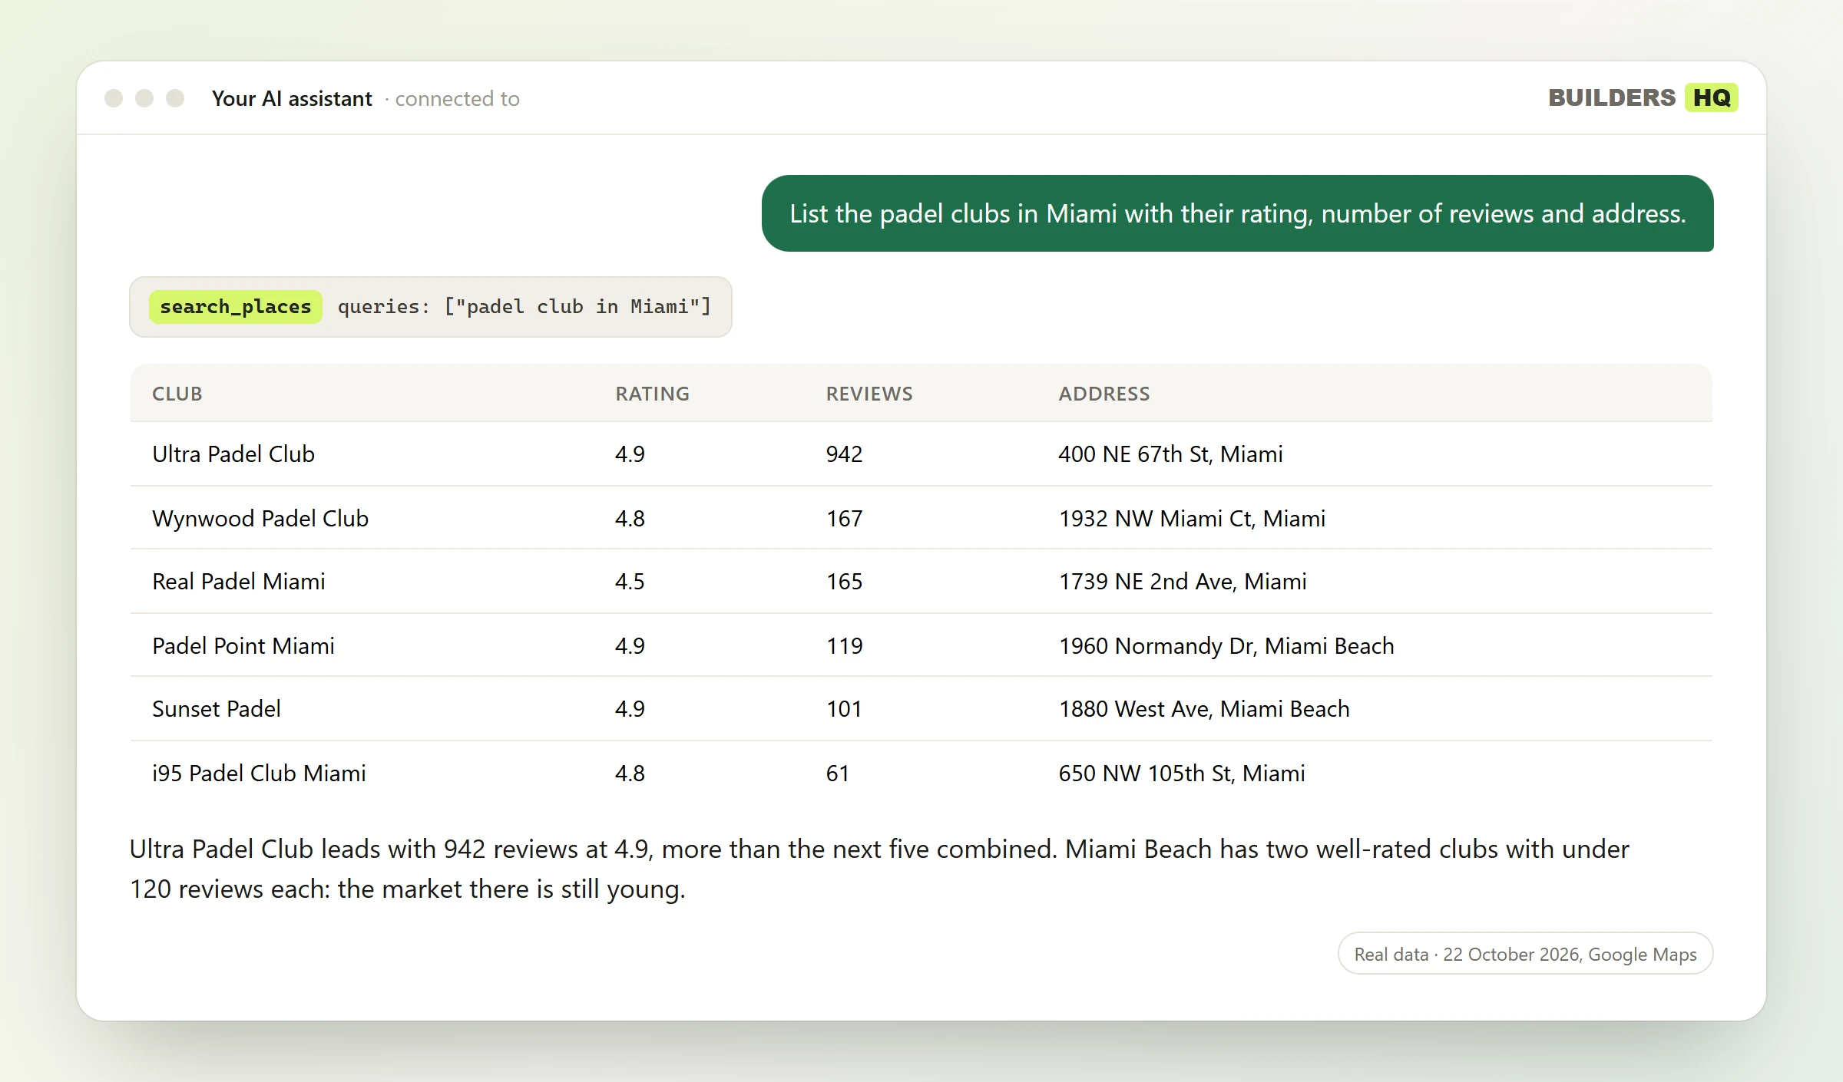Click the RATING column header
This screenshot has width=1843, height=1082.
[653, 394]
